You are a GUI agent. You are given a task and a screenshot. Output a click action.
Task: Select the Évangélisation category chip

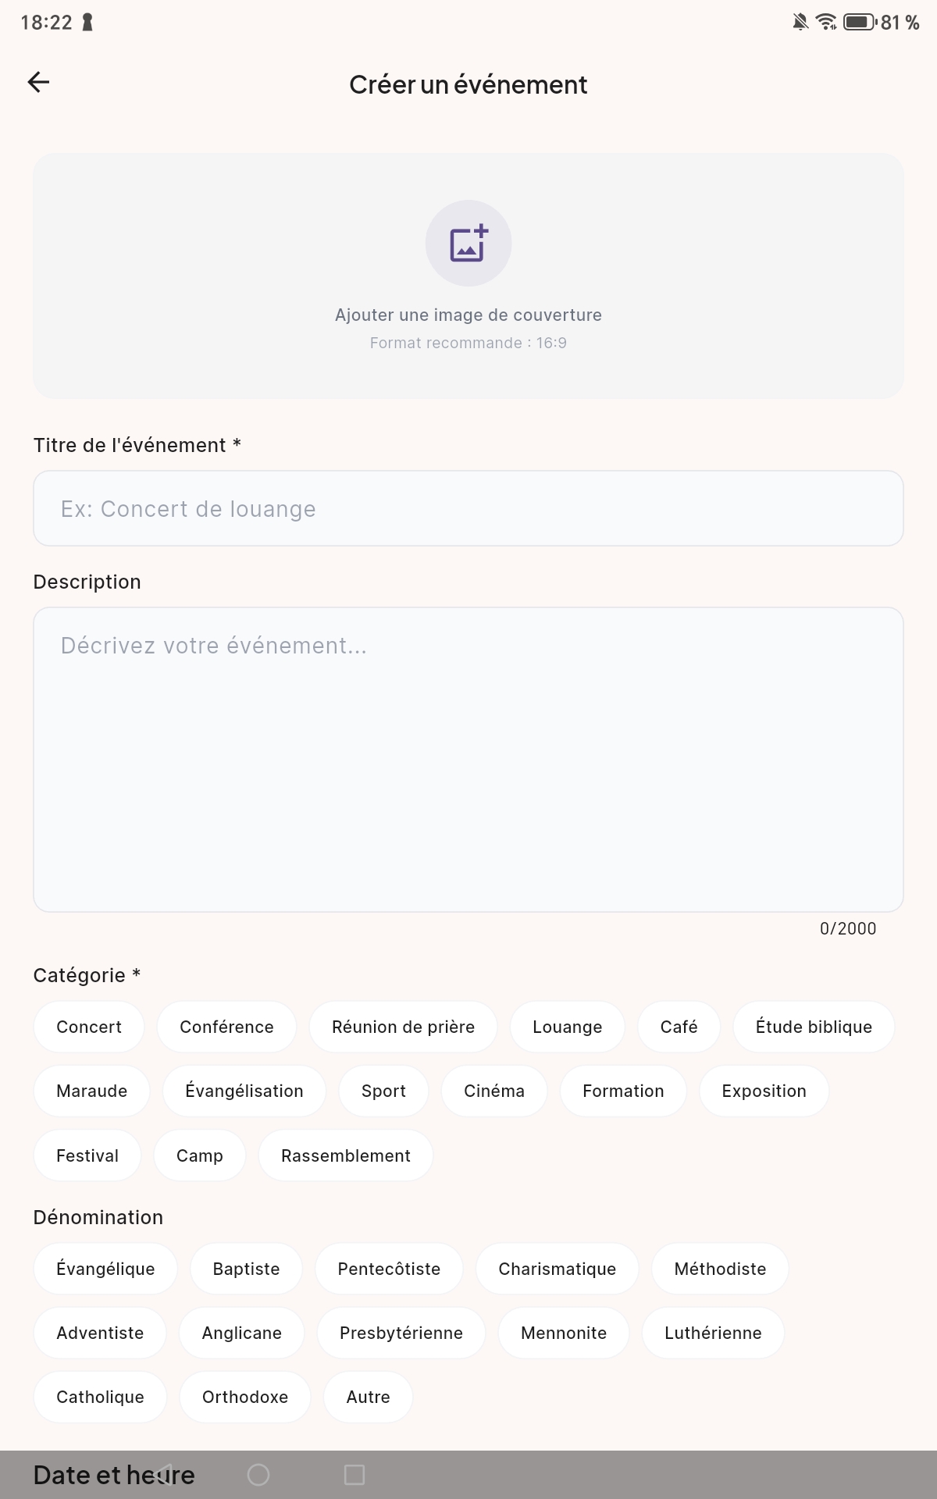point(244,1091)
